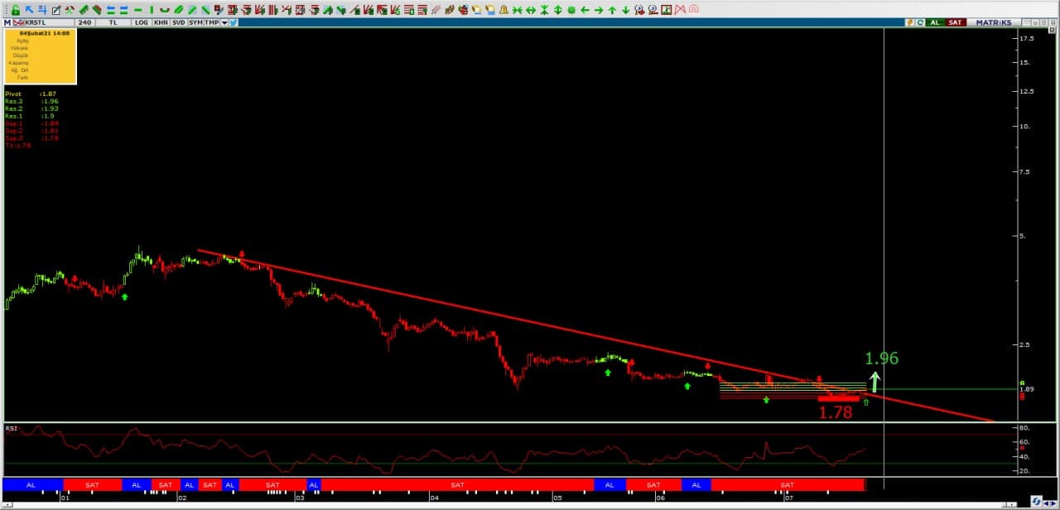Click the green AL button in header
The height and width of the screenshot is (510, 1060).
pyautogui.click(x=935, y=22)
